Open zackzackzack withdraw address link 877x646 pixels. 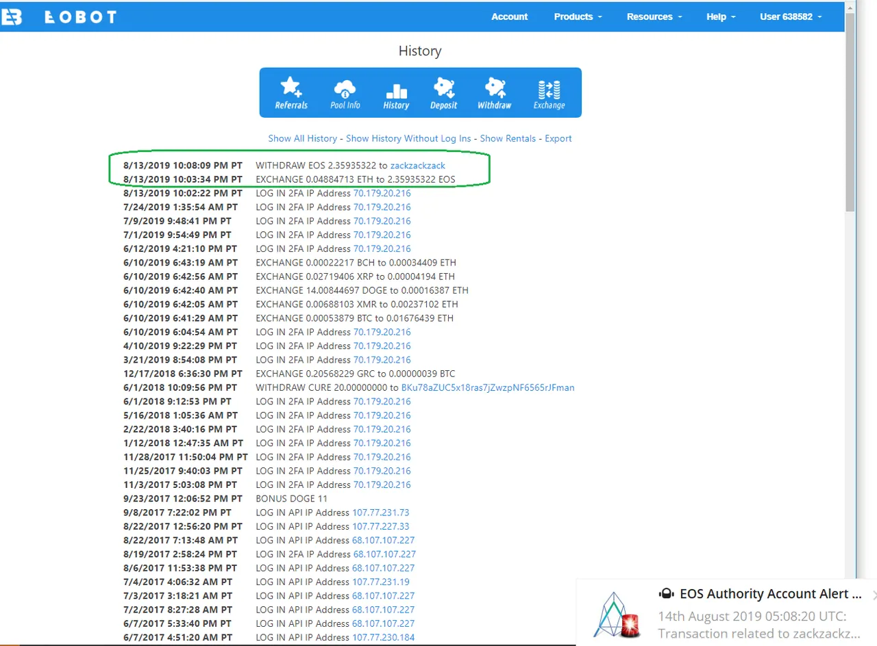(x=418, y=166)
